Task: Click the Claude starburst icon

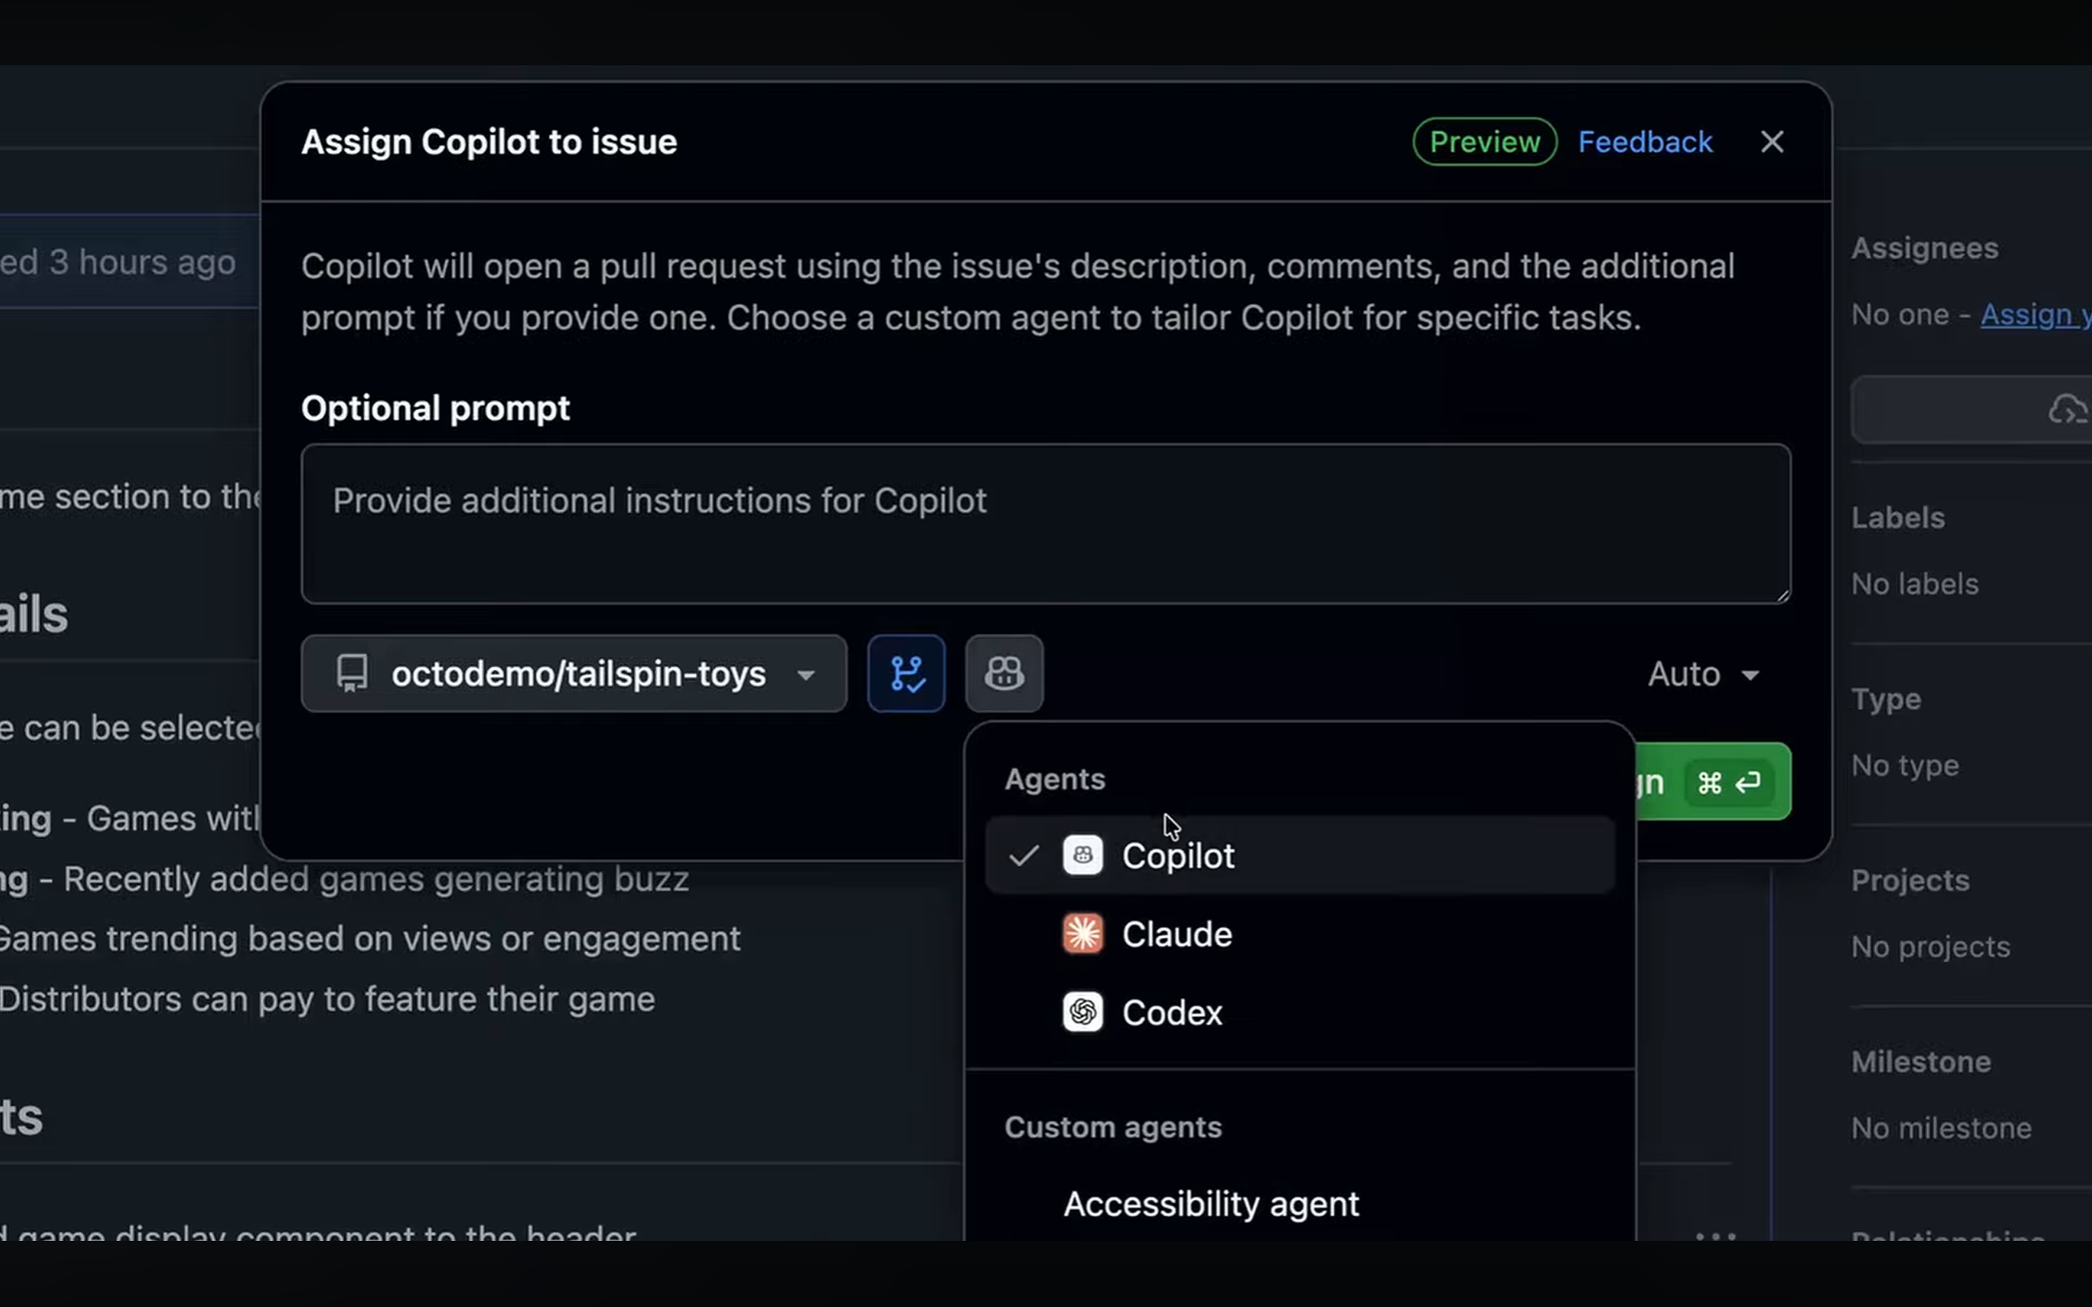Action: (x=1083, y=934)
